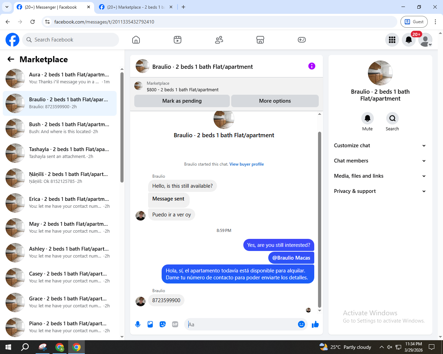Open the Notifications bell with 20+ badge
443x354 pixels.
coord(409,40)
